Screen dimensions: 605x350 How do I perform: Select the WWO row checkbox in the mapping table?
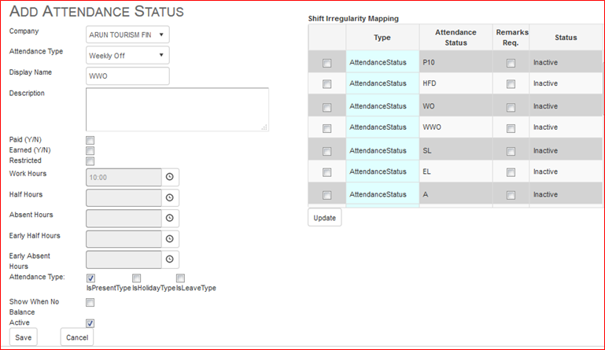(326, 128)
